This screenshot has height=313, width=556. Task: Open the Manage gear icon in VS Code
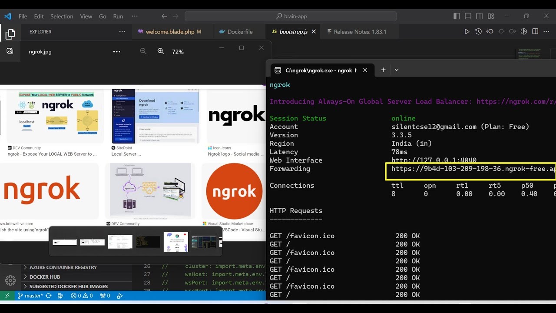click(x=10, y=280)
